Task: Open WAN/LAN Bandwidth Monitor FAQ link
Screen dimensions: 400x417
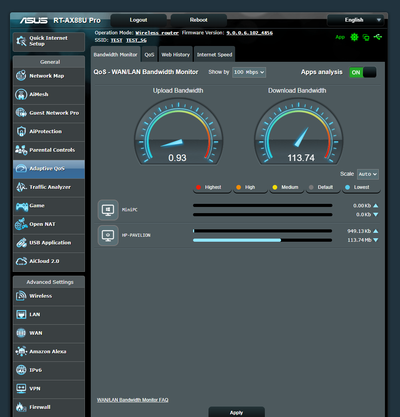Action: 133,400
